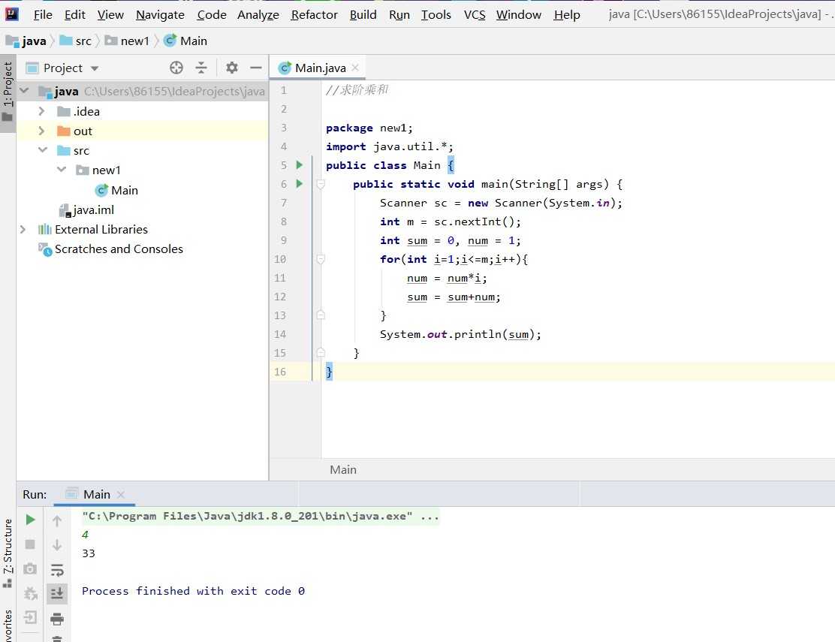Click java breadcrumb in navigation bar
835x642 pixels.
pyautogui.click(x=26, y=41)
